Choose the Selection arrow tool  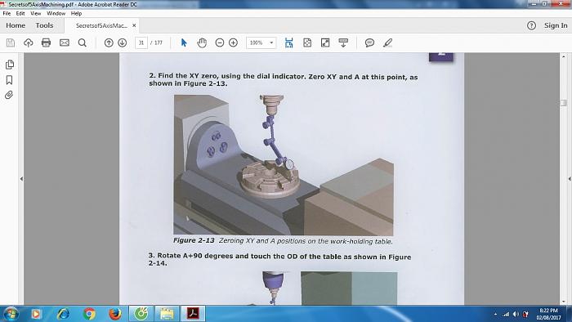pos(184,42)
